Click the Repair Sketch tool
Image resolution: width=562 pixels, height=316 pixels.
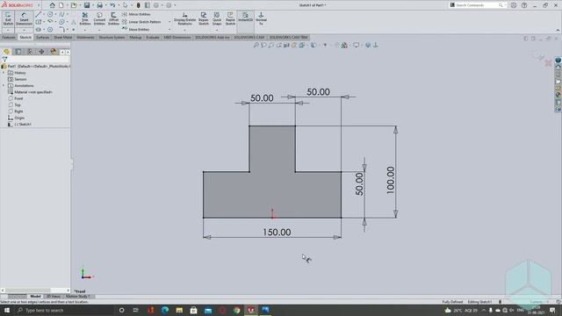coord(203,18)
